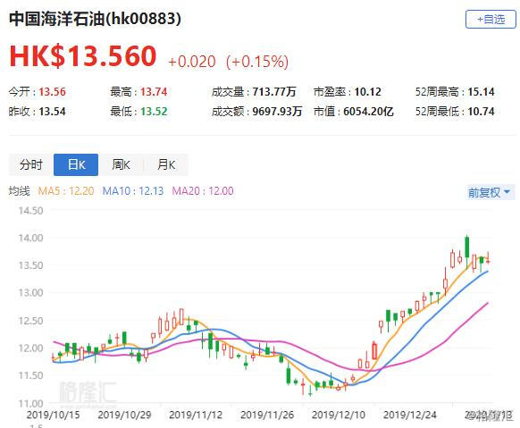Click the dropdown arrow beside 前复权

[x=507, y=192]
